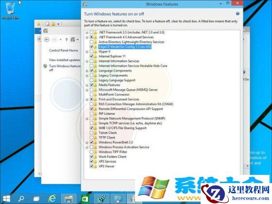Click Turn Windows features on or off link
272x204 pixels.
65,68
